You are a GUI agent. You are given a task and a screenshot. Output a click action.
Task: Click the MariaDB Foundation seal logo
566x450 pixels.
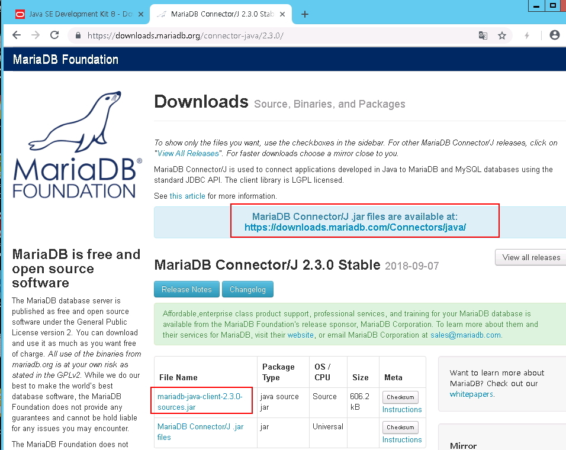[77, 144]
